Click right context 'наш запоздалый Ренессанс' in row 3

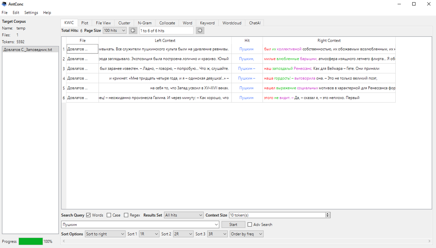pyautogui.click(x=288, y=68)
